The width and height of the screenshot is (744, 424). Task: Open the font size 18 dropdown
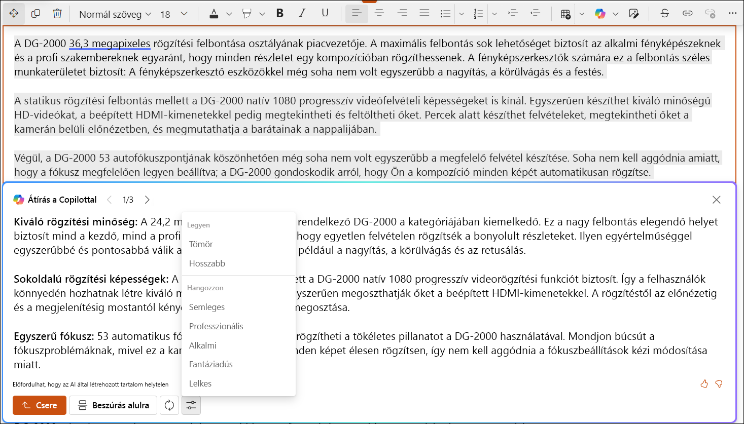point(174,14)
